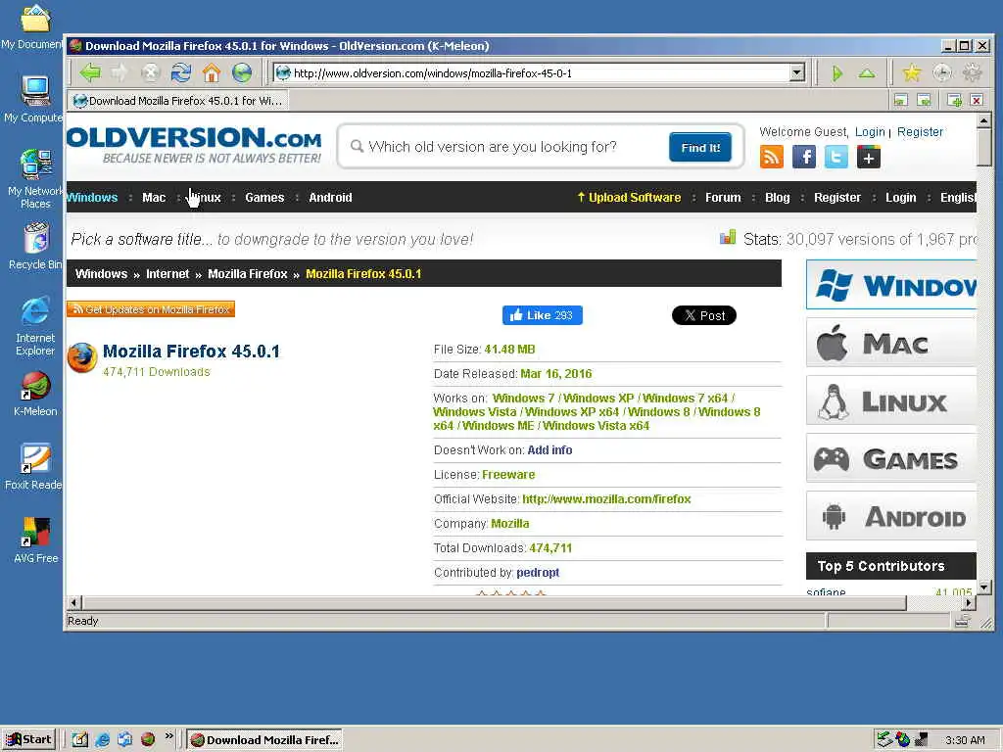Close the current tab with red X icon

977,101
